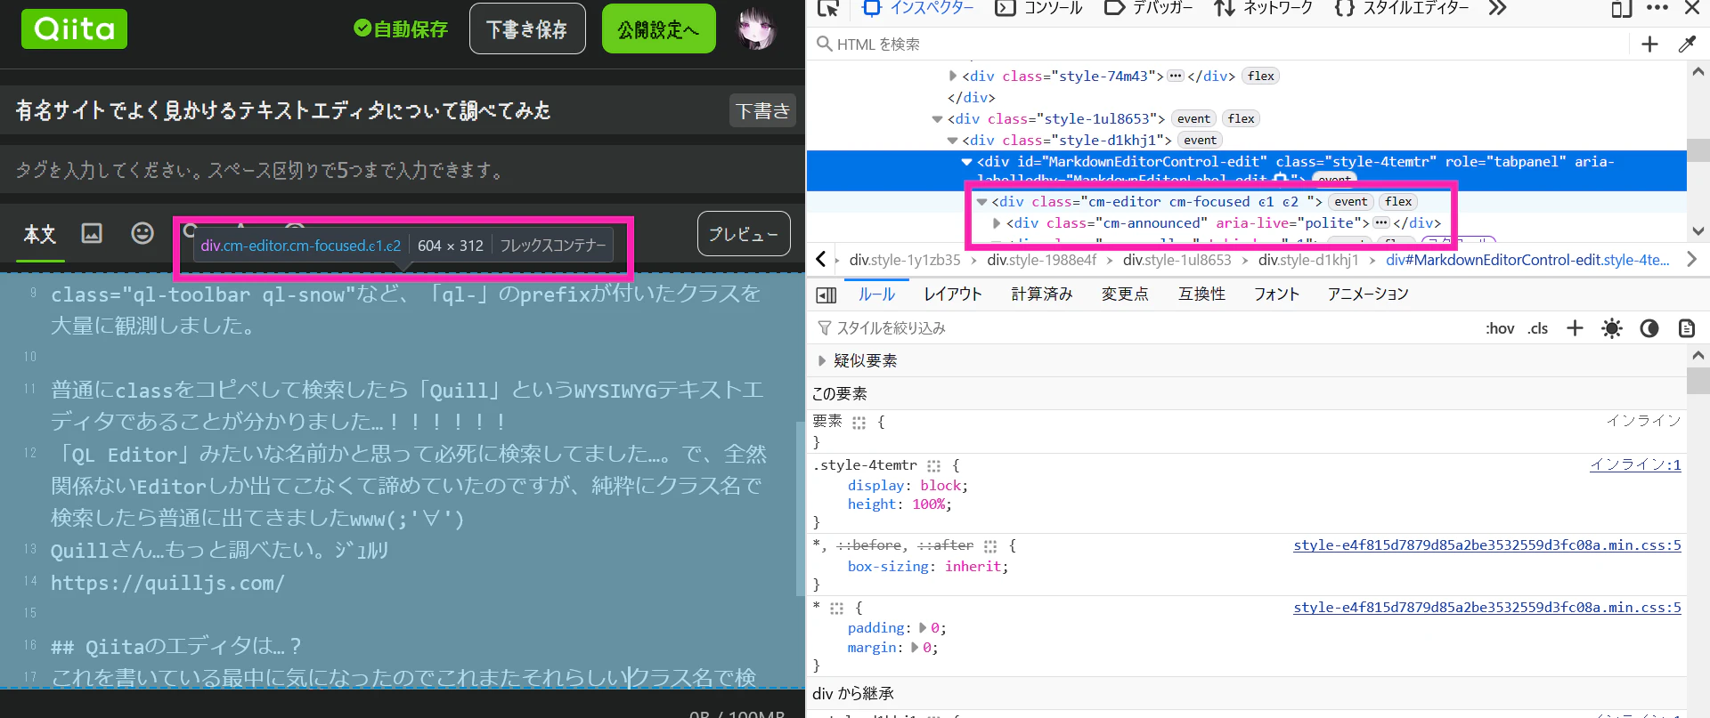Expand the cm-announced div node
The height and width of the screenshot is (718, 1710).
click(x=997, y=223)
